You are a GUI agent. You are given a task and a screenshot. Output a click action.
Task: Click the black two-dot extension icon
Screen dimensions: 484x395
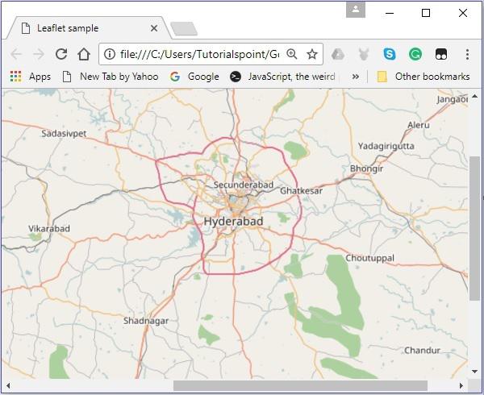point(441,54)
